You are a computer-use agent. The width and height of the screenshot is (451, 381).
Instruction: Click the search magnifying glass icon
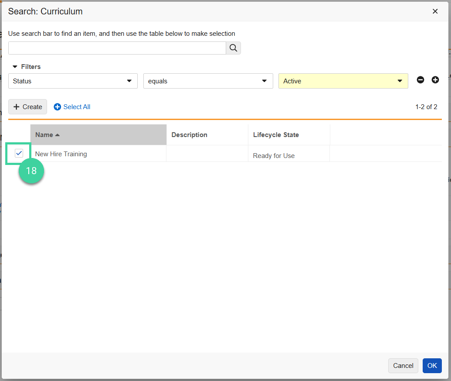(x=233, y=48)
